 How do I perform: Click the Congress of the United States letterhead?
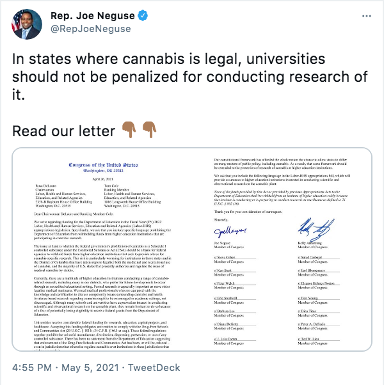click(x=103, y=167)
